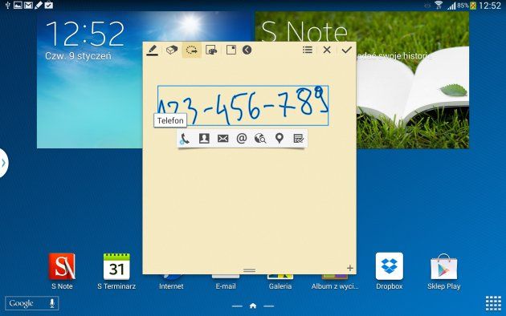506x316 pixels.
Task: Select the pen tool in Action Memo
Action: [x=153, y=51]
